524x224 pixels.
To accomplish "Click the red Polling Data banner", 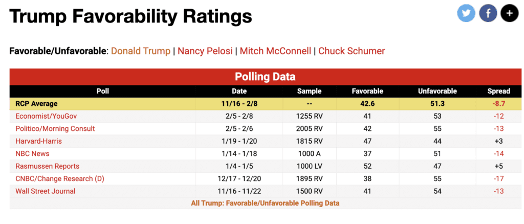I will coord(265,77).
